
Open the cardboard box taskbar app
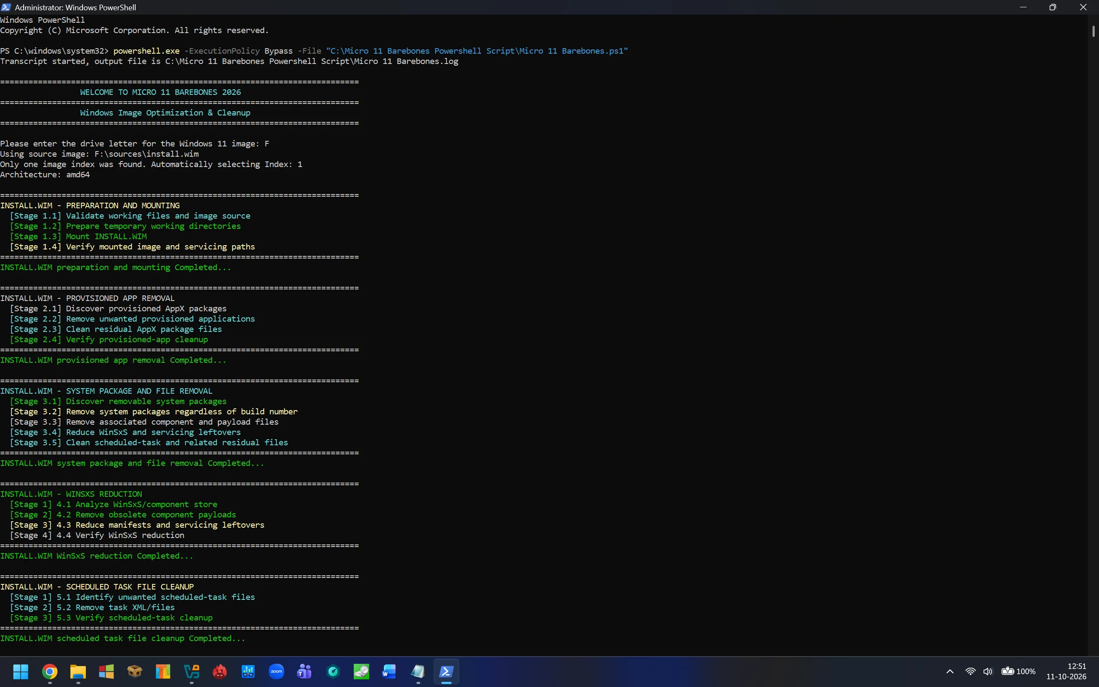coord(134,671)
